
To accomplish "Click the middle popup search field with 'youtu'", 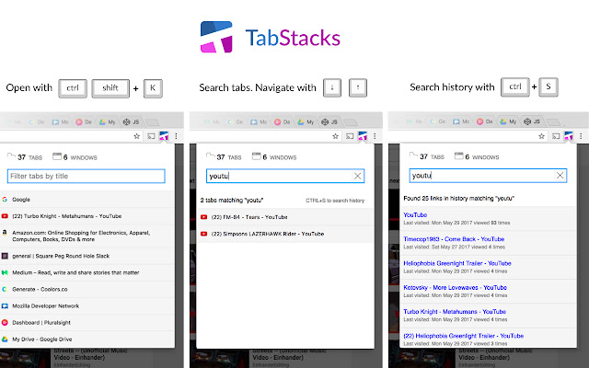I will (x=285, y=176).
